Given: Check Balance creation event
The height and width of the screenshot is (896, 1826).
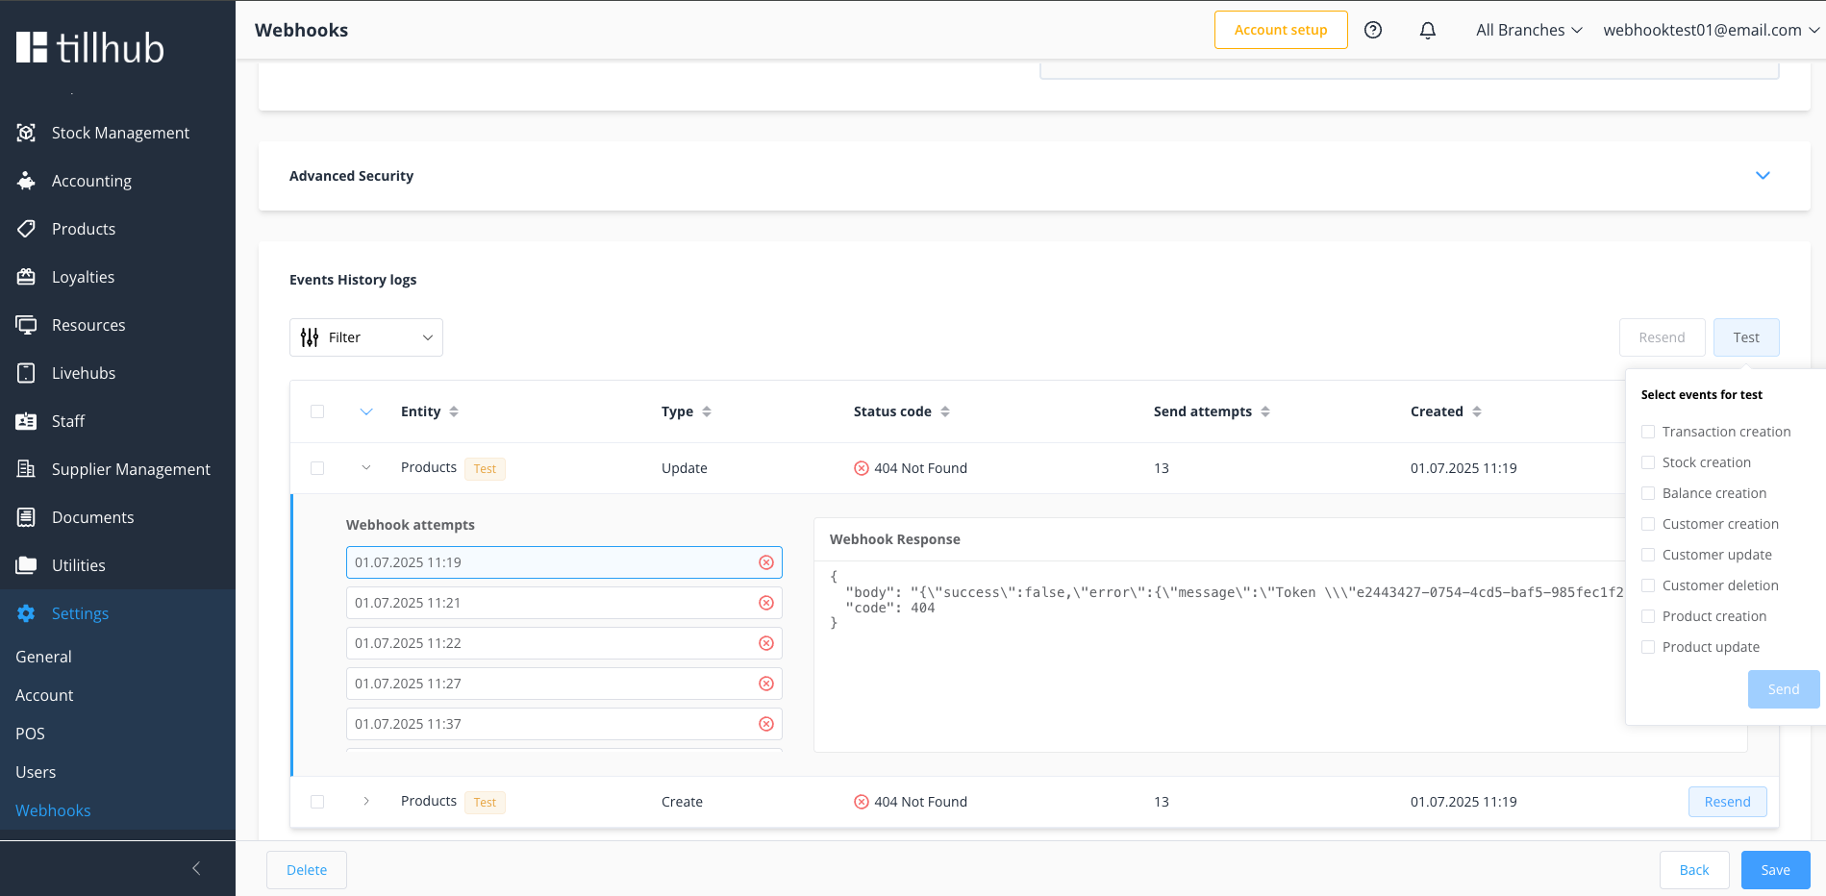Looking at the screenshot, I should click(1648, 493).
